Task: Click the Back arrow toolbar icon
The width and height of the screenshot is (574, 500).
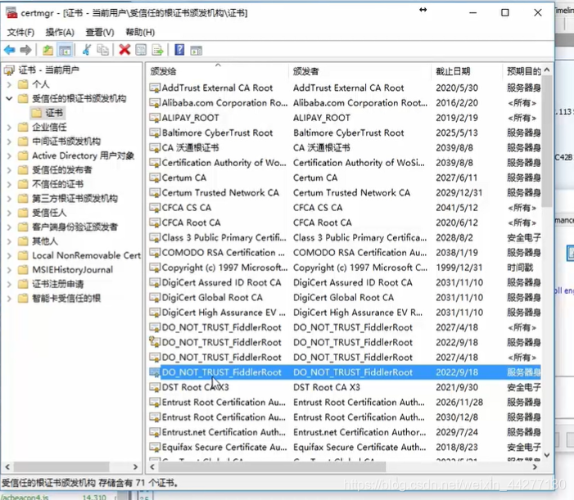Action: pyautogui.click(x=10, y=50)
